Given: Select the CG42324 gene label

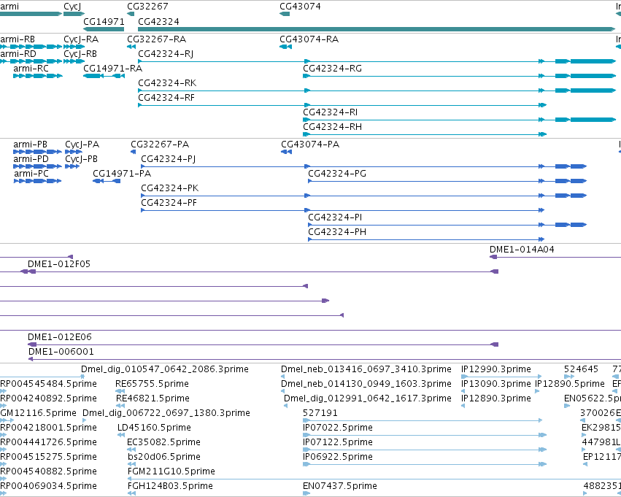Looking at the screenshot, I should 158,21.
